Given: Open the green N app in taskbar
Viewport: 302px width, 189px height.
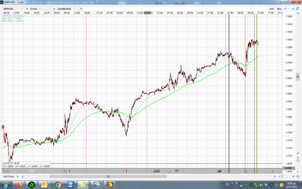Looking at the screenshot, I should tap(83, 185).
